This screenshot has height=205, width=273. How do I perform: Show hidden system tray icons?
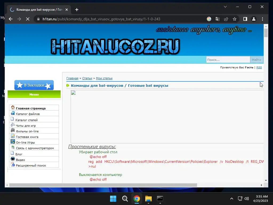(232, 199)
